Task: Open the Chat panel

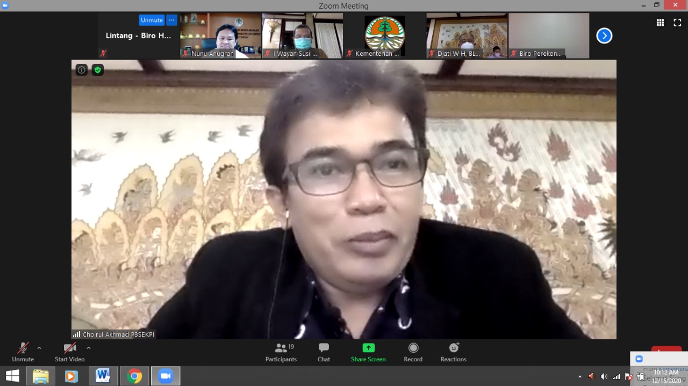Action: (x=324, y=348)
